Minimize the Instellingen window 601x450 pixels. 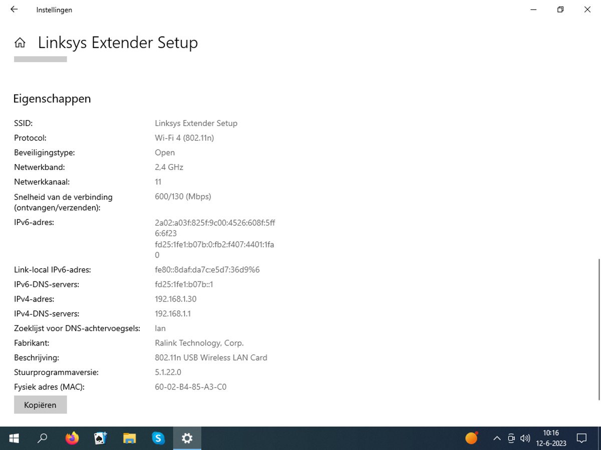tap(534, 9)
